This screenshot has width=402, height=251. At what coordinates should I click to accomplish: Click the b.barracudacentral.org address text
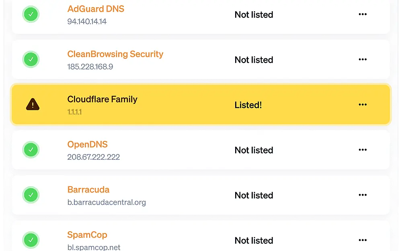(107, 202)
